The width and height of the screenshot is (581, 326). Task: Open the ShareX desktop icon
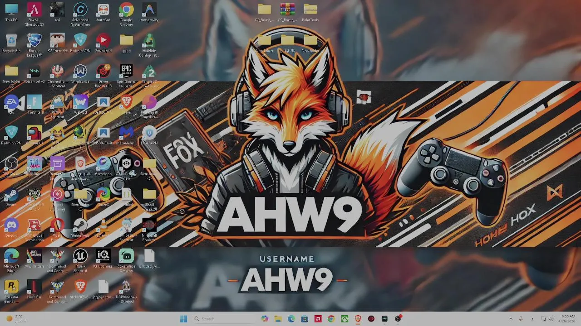click(x=103, y=197)
